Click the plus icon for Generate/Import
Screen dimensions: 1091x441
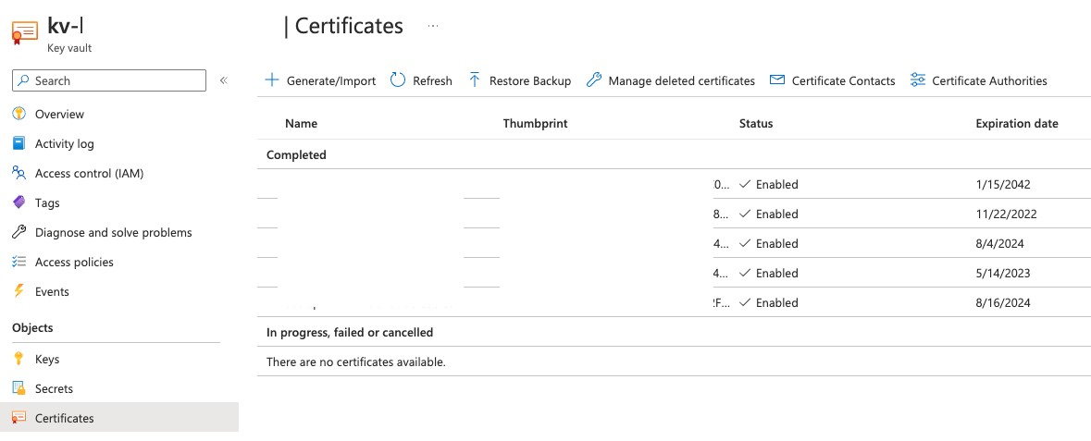272,80
